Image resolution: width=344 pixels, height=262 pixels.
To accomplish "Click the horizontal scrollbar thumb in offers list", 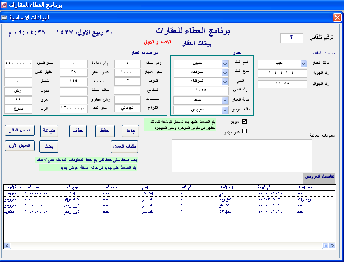I will [325, 245].
